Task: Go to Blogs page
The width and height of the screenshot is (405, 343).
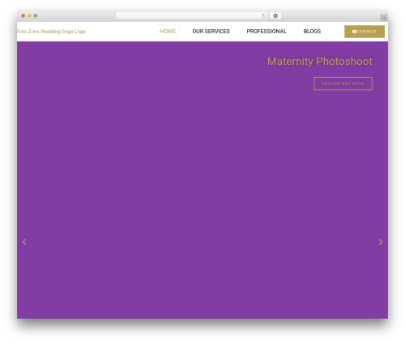Action: click(312, 32)
